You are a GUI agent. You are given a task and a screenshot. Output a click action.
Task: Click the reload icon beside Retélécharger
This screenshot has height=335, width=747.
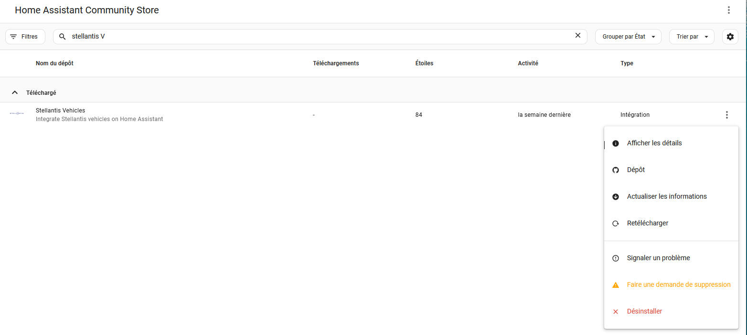(616, 223)
